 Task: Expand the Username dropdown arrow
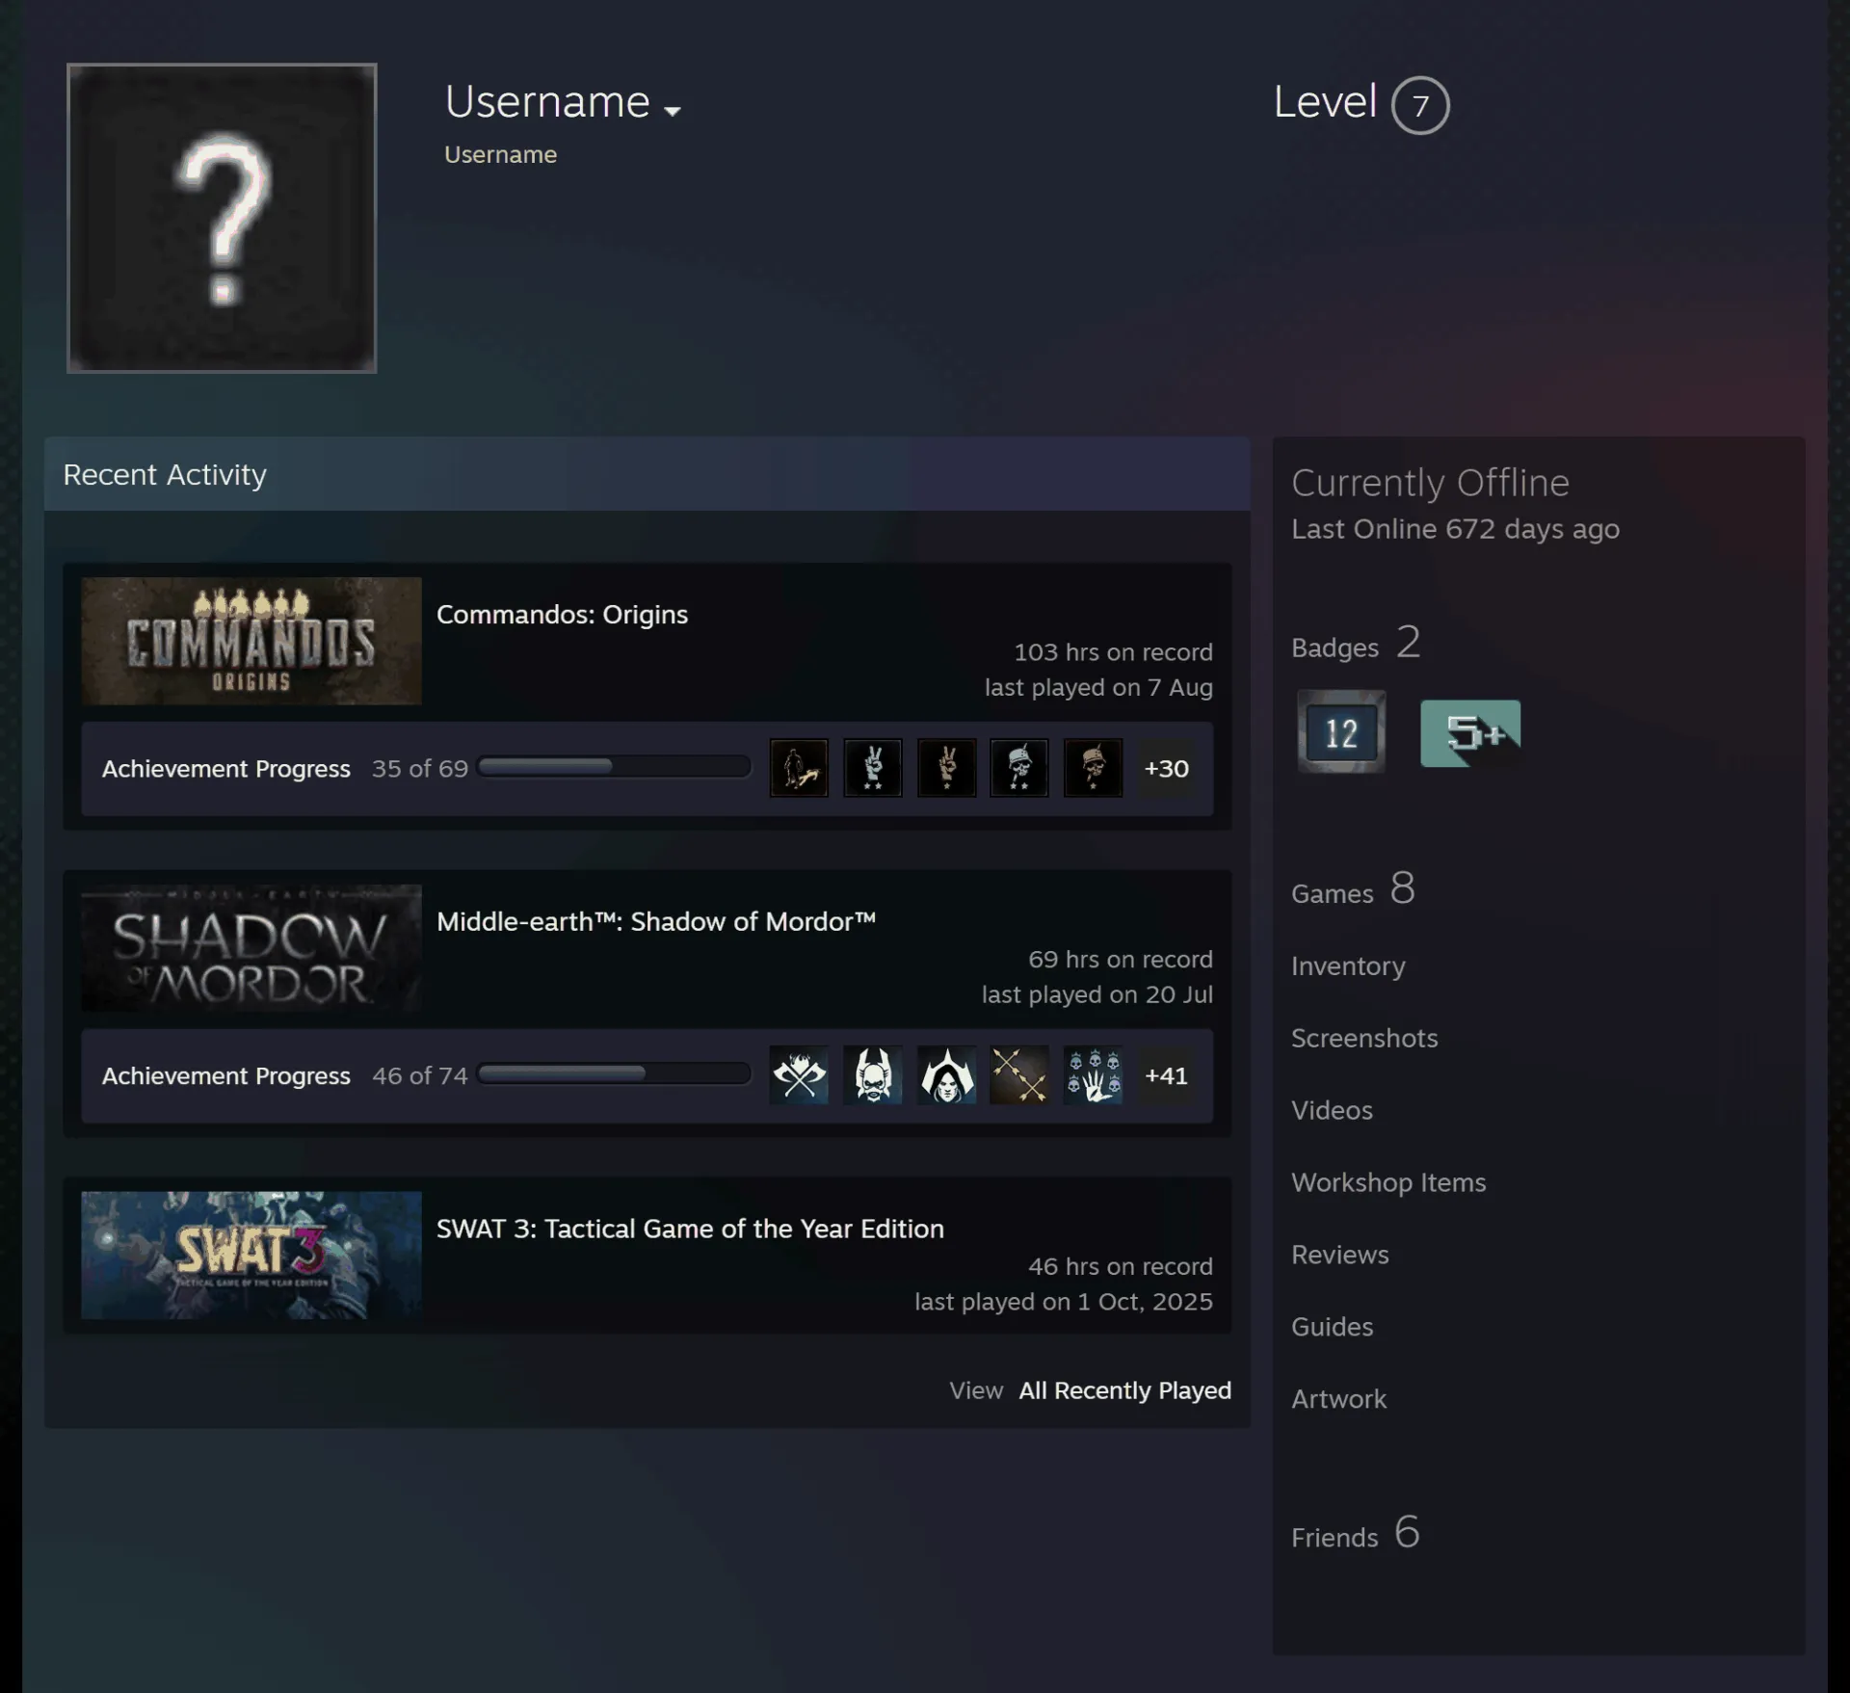coord(673,111)
